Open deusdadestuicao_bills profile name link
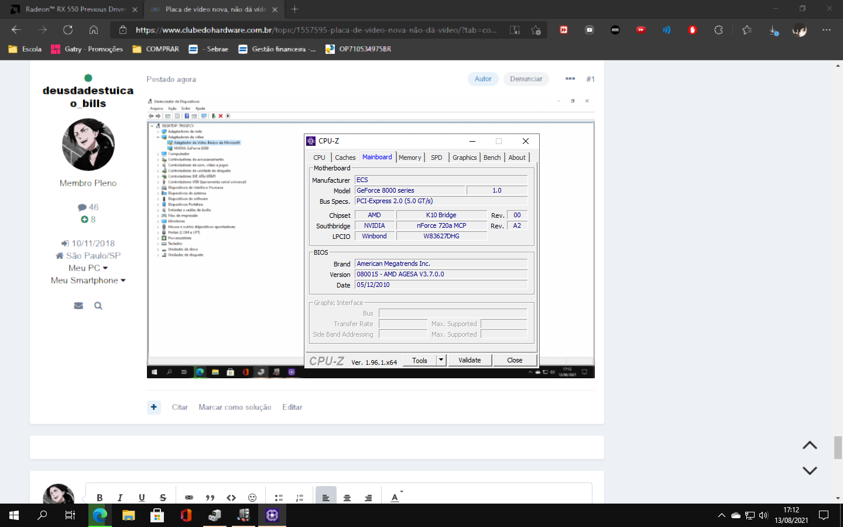843x527 pixels. click(x=88, y=97)
